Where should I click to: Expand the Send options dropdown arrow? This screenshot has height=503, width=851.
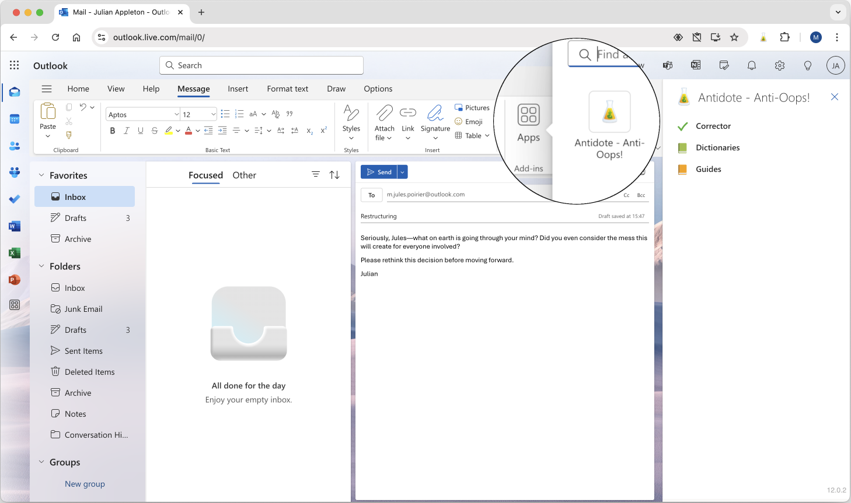402,172
